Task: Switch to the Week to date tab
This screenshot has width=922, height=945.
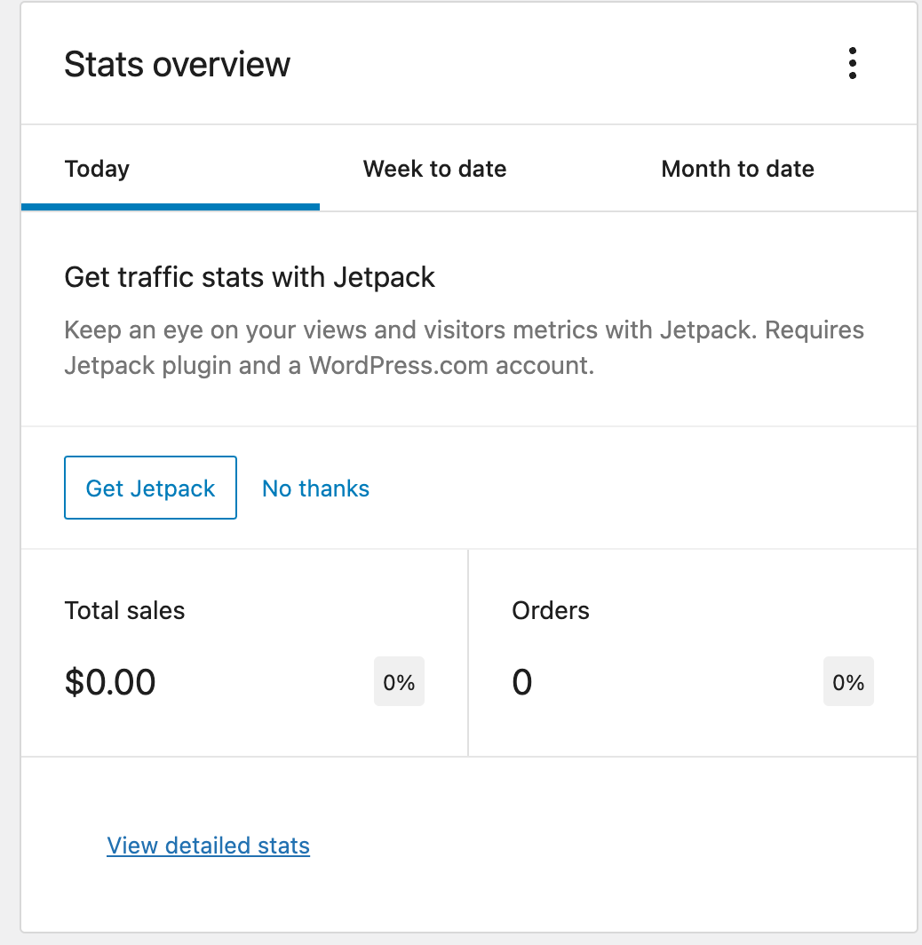Action: pos(434,169)
